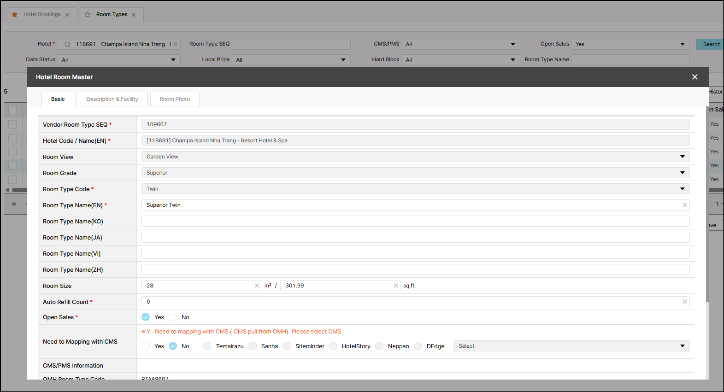
Task: Open the CMS Select dropdown
Action: coord(571,346)
